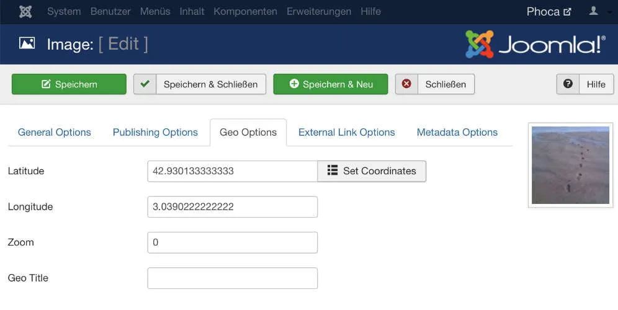Switch to External Link Options tab
Viewport: 618px width, 310px height.
[x=346, y=132]
